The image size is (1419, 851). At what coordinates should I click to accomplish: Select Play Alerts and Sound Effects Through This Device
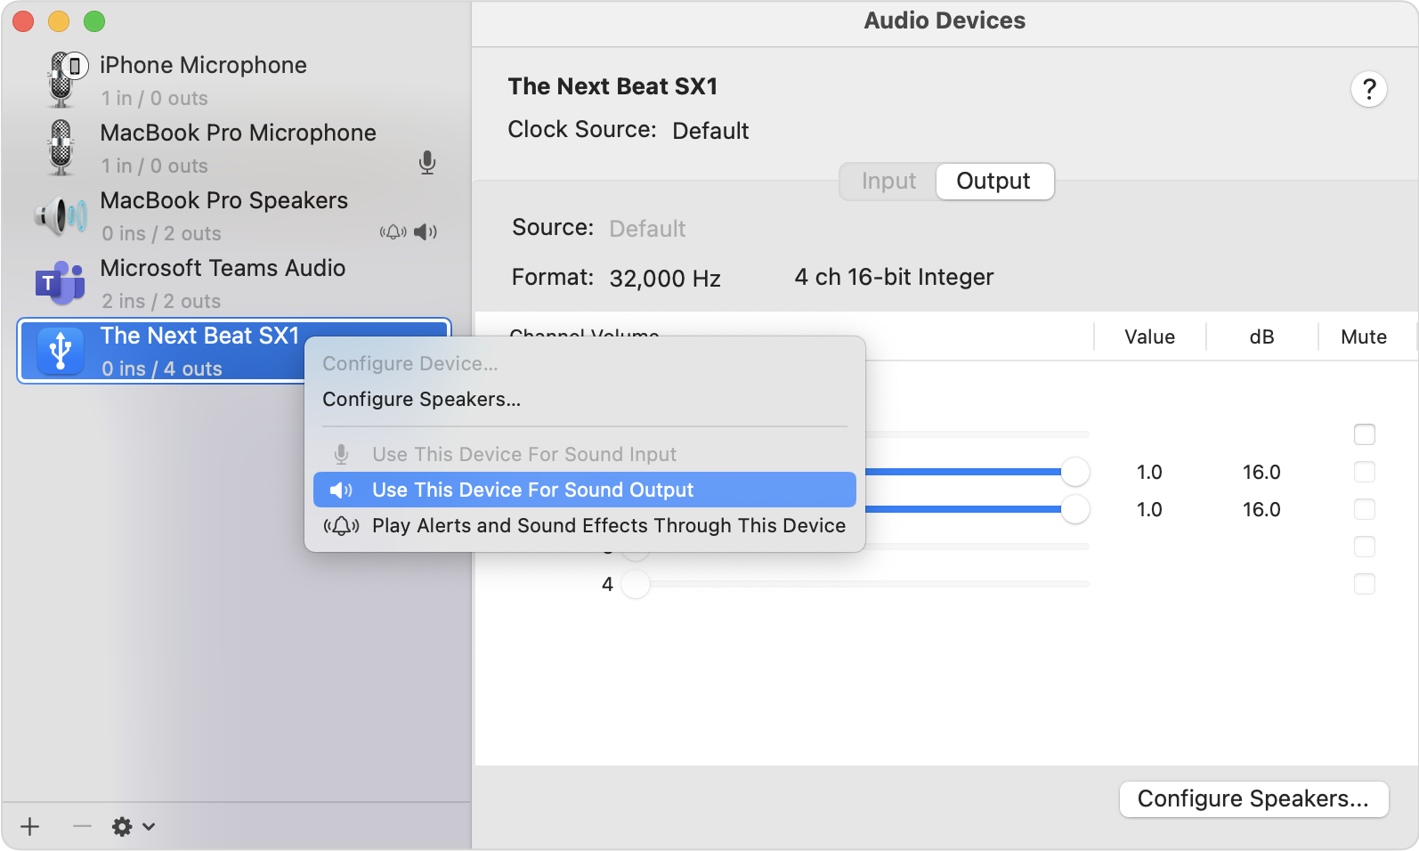pyautogui.click(x=585, y=525)
